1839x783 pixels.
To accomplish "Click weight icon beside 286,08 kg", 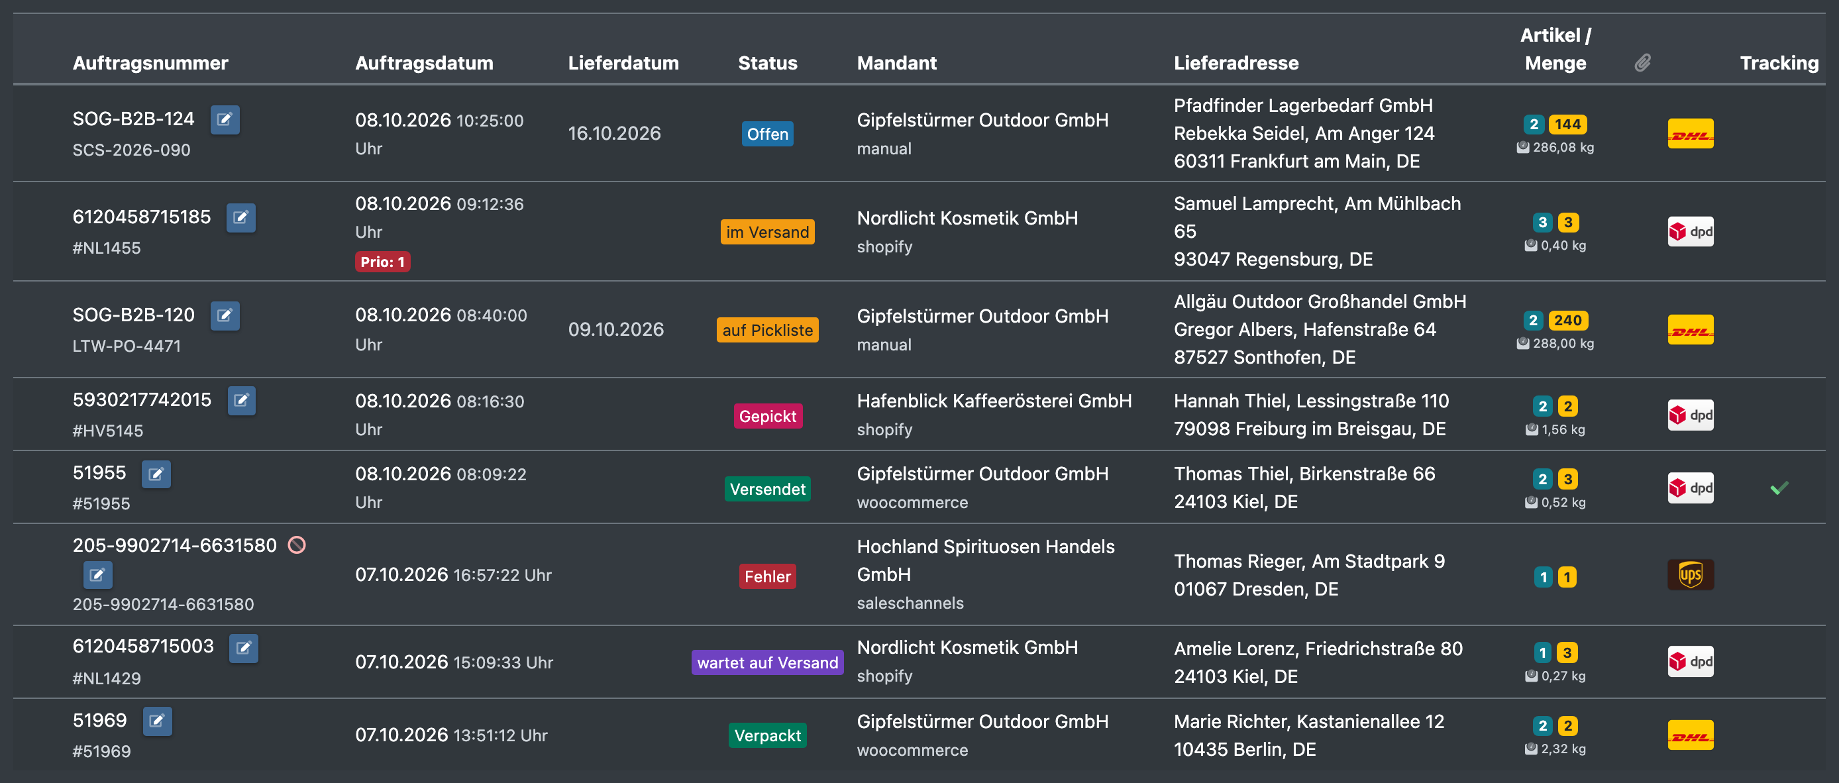I will coord(1523,147).
